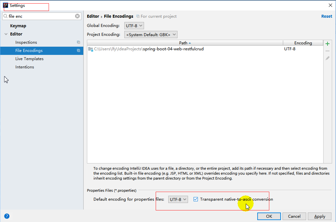Sort by the Path column header
This screenshot has height=222, width=336.
click(185, 43)
